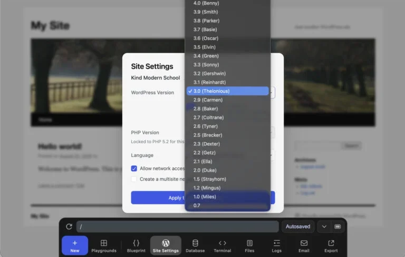This screenshot has width=405, height=257.
Task: Choose version 2.9 (Carmen)
Action: (x=228, y=100)
